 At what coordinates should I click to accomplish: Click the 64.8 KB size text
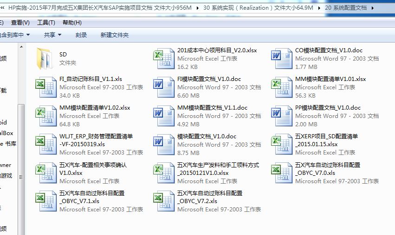(70, 124)
